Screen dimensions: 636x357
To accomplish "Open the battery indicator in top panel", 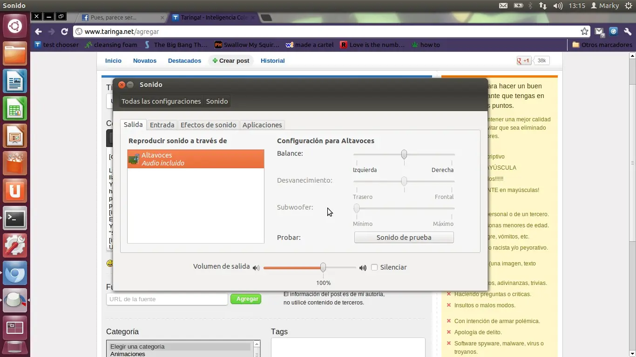I will (x=518, y=6).
